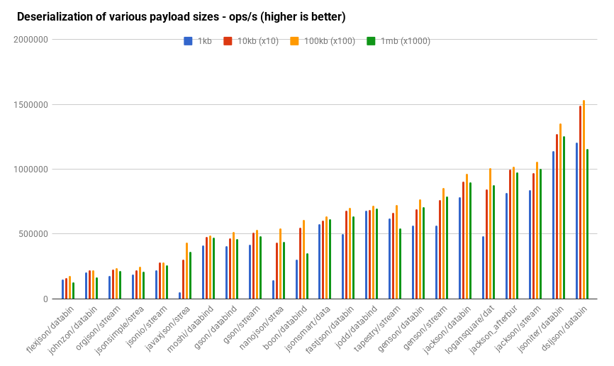614x366 pixels.
Task: Click the x-axis label boon/databind
Action: pyautogui.click(x=286, y=328)
